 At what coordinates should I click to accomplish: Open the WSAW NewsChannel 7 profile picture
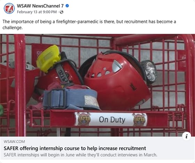(x=9, y=8)
